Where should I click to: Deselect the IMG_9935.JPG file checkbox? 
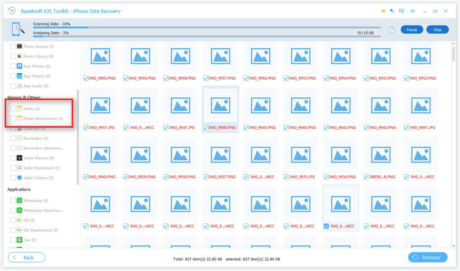(x=286, y=177)
